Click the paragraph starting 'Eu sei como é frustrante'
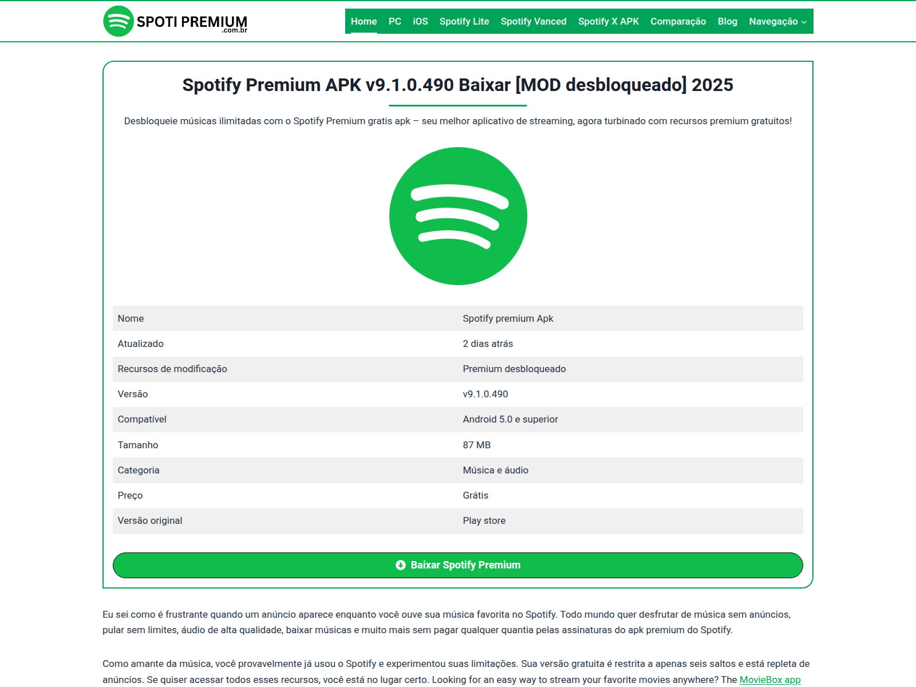This screenshot has height=687, width=916. tap(447, 622)
